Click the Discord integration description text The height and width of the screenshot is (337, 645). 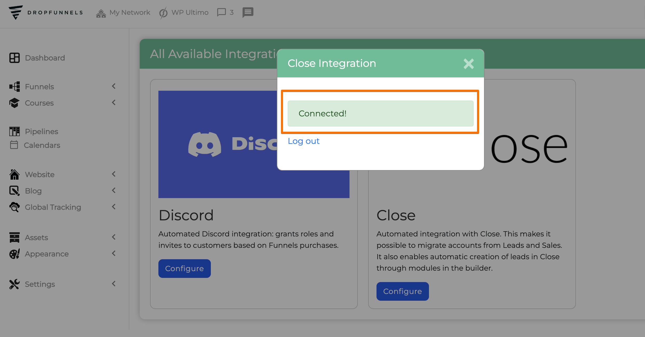248,240
